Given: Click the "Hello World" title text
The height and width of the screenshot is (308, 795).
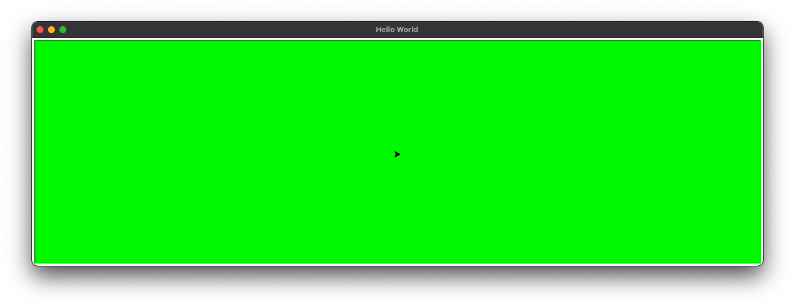Looking at the screenshot, I should coord(397,30).
